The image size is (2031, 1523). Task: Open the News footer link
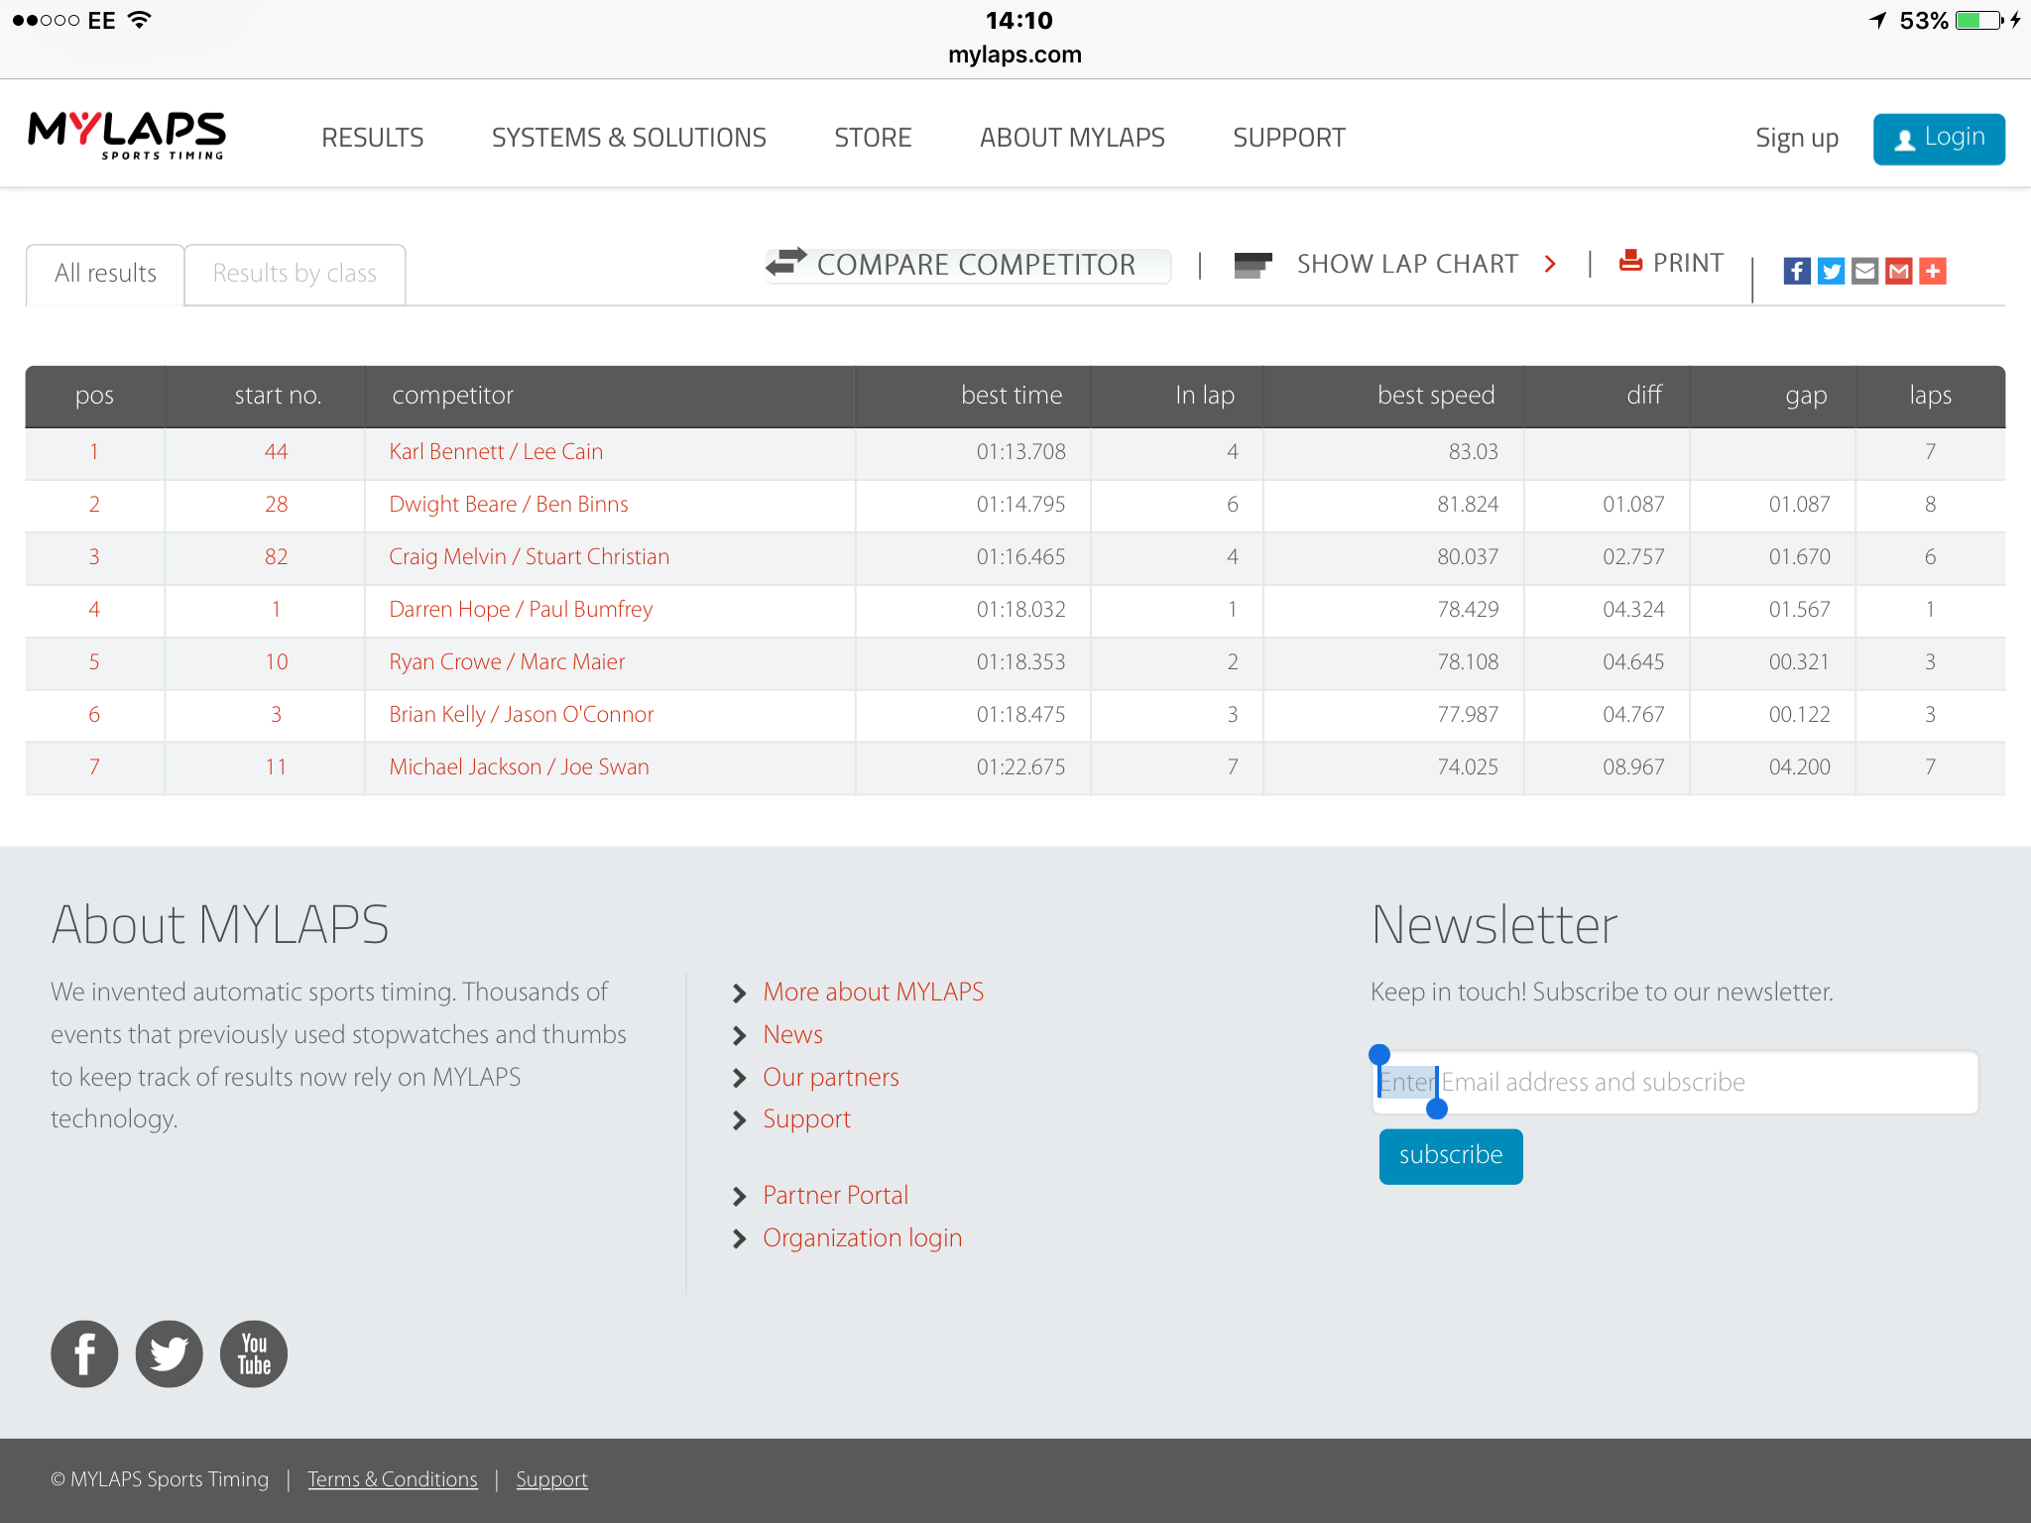click(x=792, y=1035)
